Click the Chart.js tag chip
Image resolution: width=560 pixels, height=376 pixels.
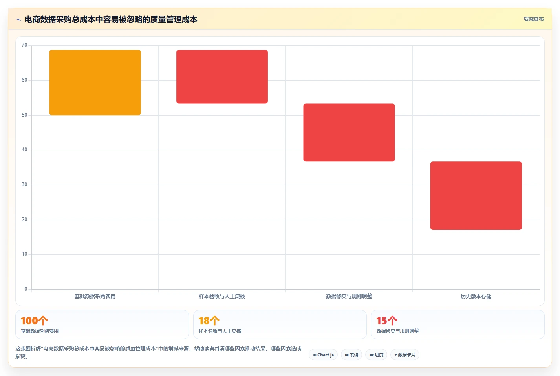point(323,355)
